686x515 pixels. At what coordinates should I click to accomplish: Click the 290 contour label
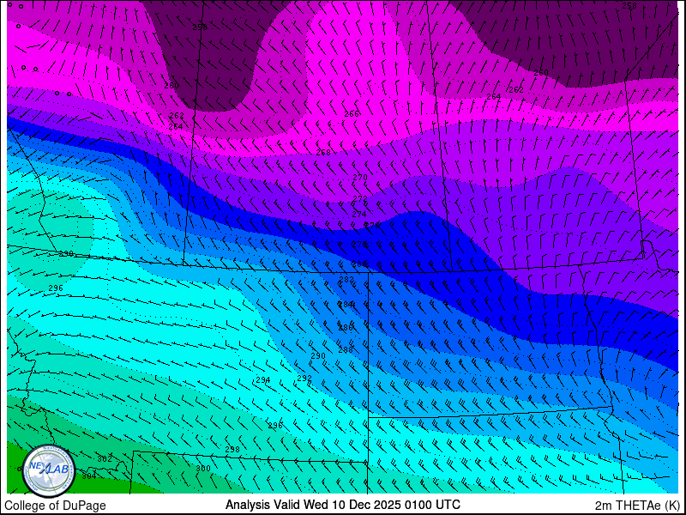tap(318, 356)
